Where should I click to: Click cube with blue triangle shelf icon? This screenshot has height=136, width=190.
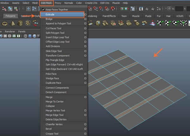click(98, 23)
